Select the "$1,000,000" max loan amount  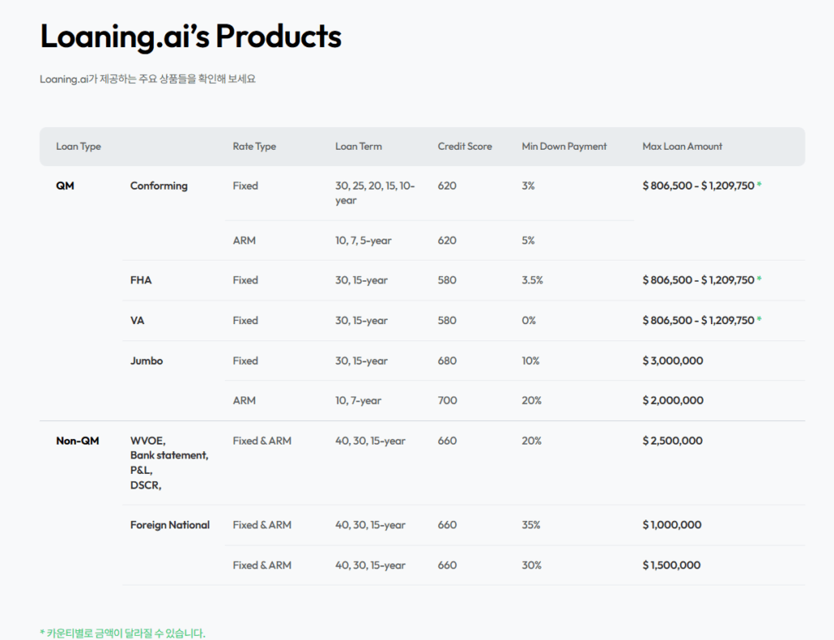(672, 524)
